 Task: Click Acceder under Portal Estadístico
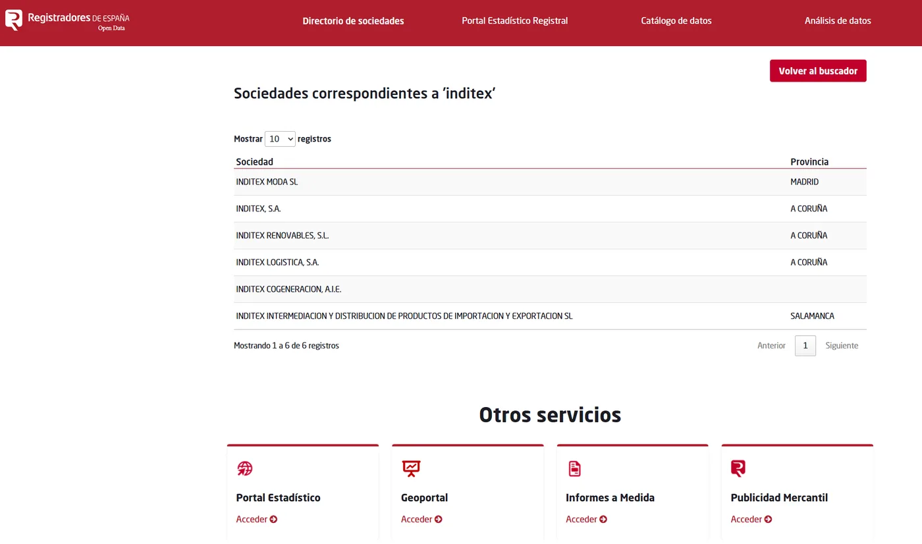[x=257, y=520]
